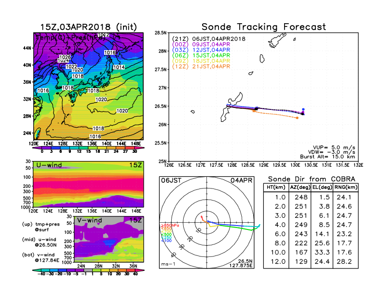Click the 'Sonde Tracking Forecast' heading
This screenshot has width=382, height=295.
tap(264, 27)
